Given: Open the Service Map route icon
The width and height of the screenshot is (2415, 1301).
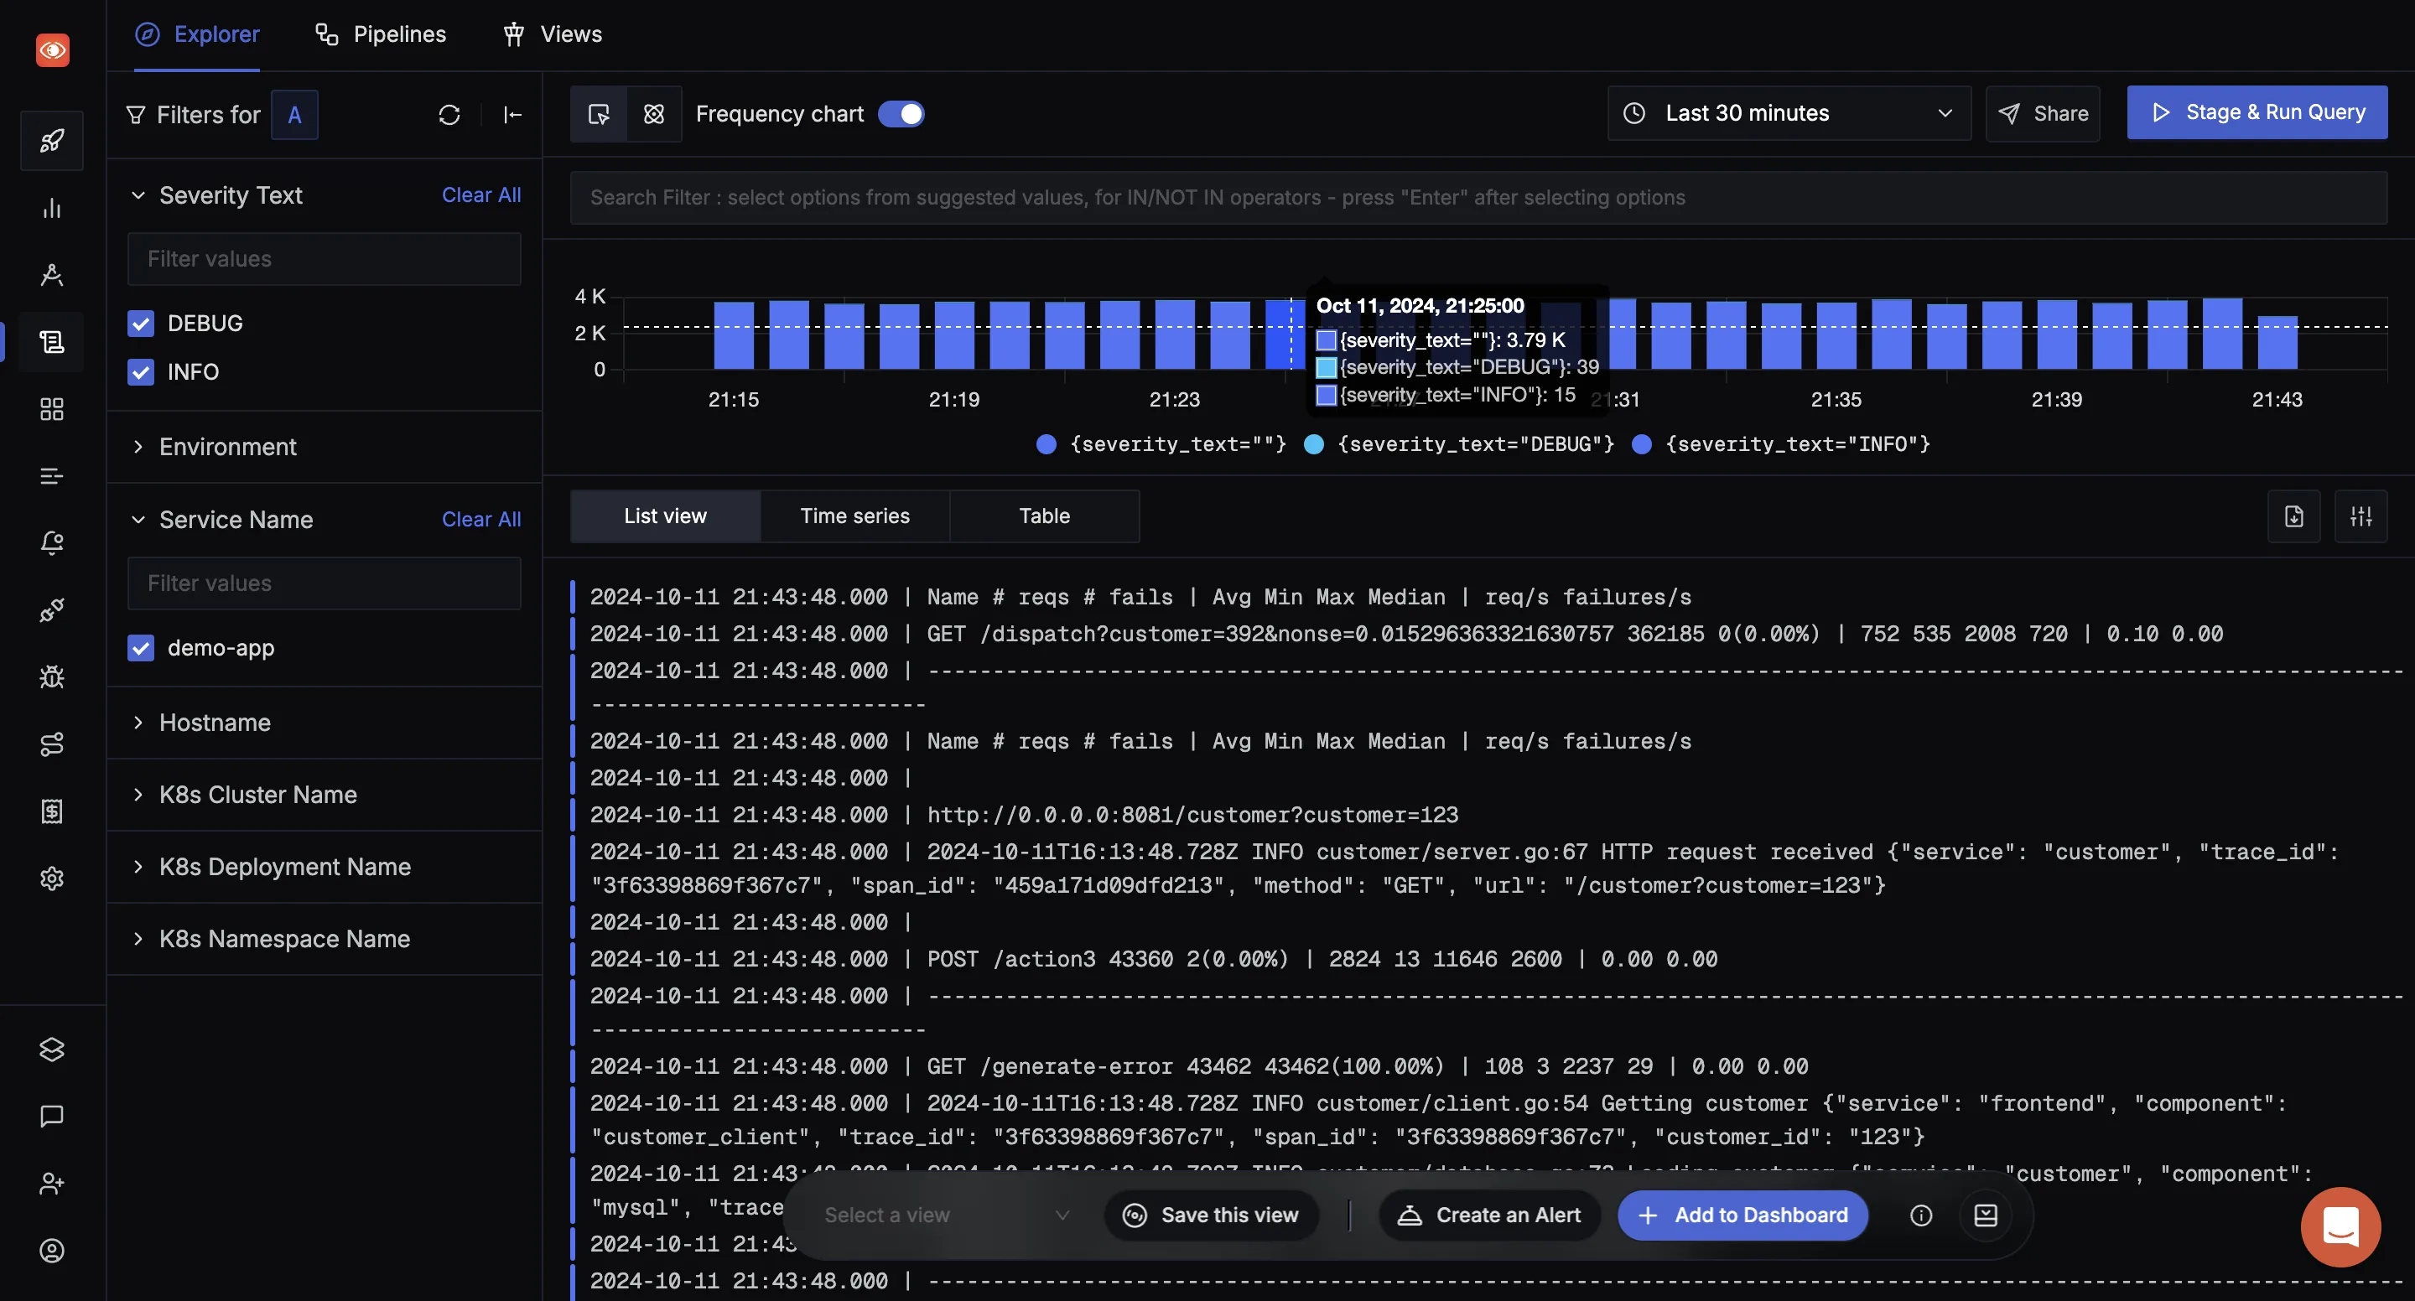Looking at the screenshot, I should coord(53,744).
